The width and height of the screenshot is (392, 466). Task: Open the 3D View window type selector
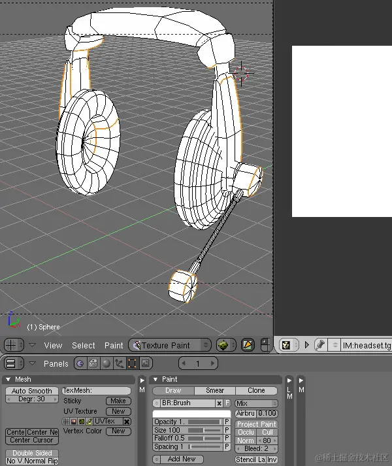point(14,345)
